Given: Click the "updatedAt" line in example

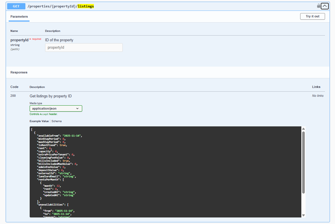Looking at the screenshot, I should (x=59, y=195).
